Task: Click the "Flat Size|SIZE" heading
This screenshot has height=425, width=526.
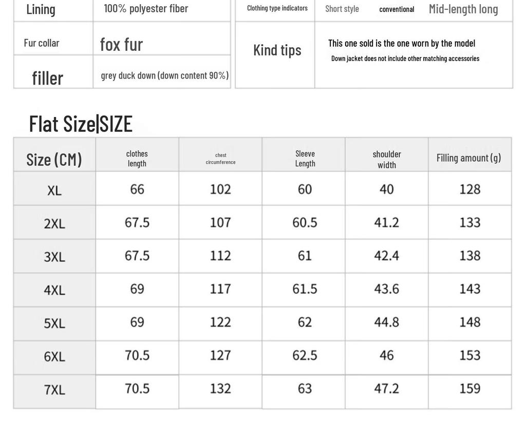Action: (81, 124)
